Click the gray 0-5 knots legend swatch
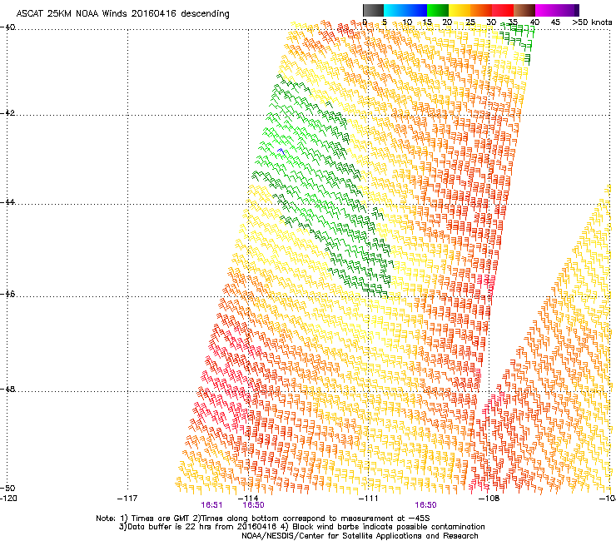This screenshot has width=616, height=541. pyautogui.click(x=373, y=10)
